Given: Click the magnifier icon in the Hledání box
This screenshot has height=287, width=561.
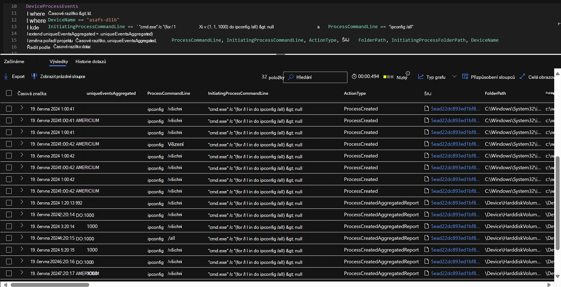Looking at the screenshot, I should 291,77.
